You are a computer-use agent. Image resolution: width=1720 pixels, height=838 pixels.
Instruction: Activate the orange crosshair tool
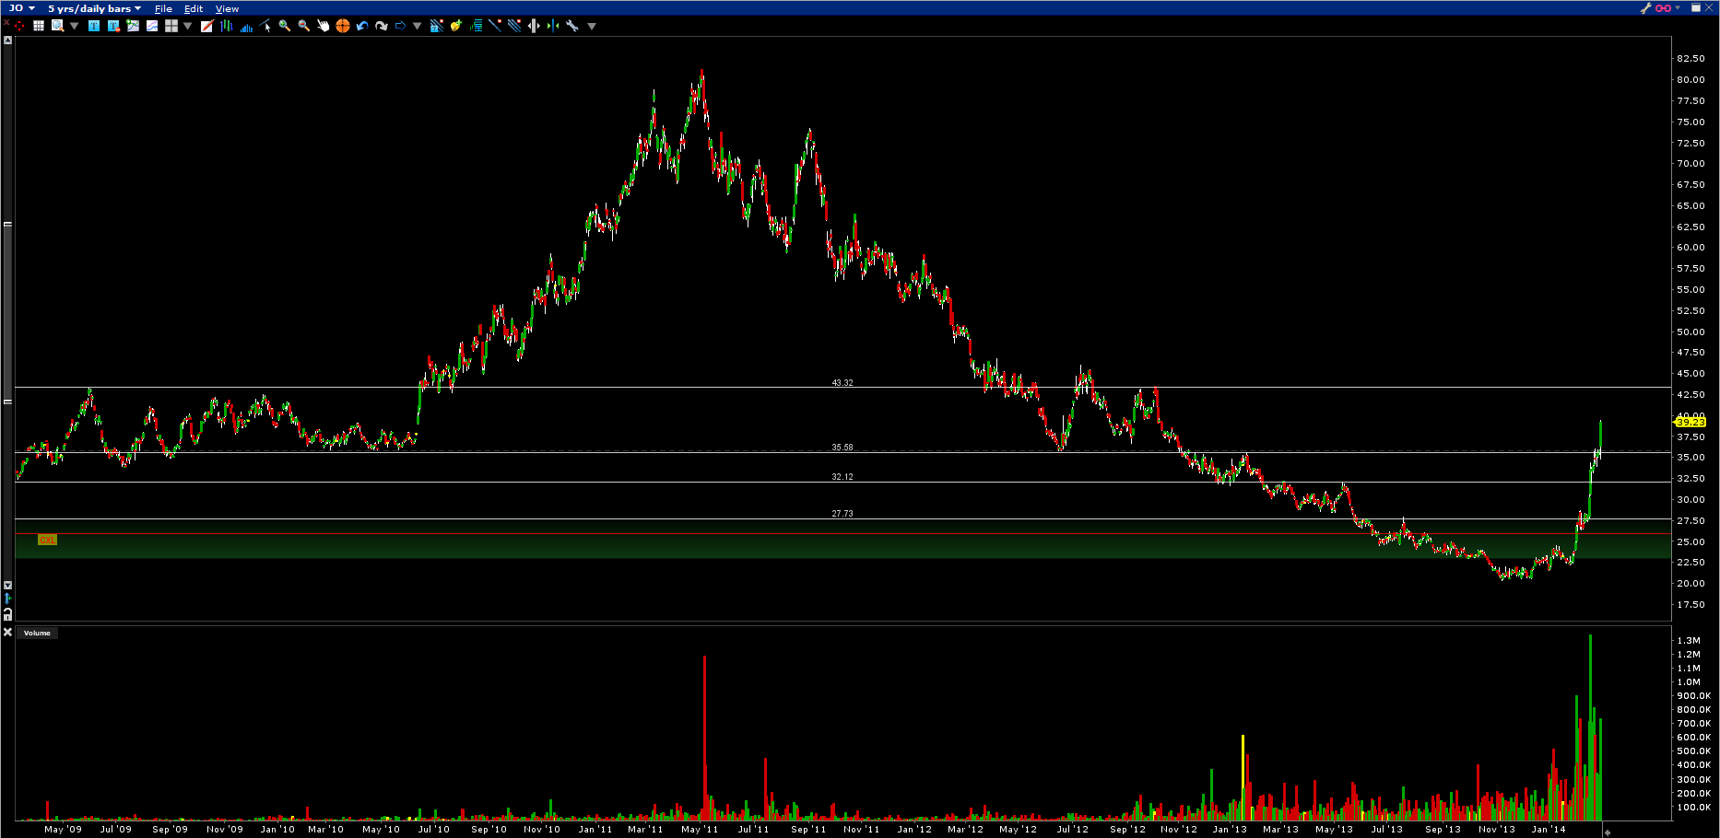pyautogui.click(x=343, y=26)
